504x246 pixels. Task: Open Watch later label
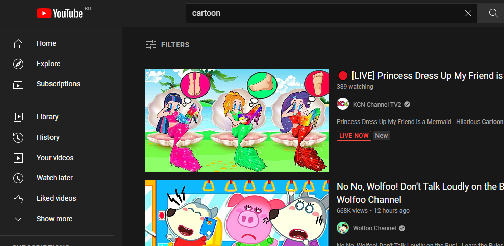click(x=55, y=178)
